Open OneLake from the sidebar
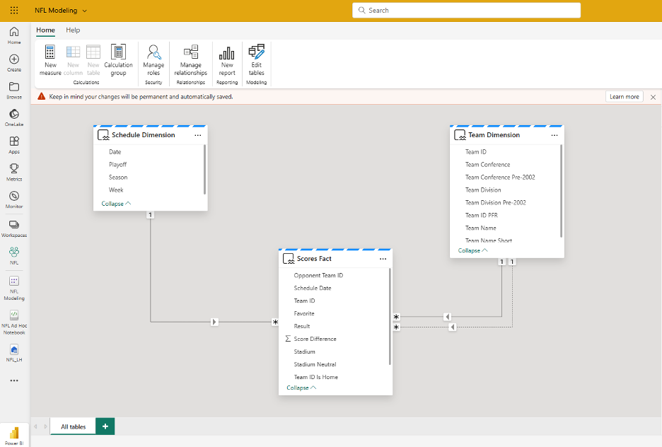Image resolution: width=662 pixels, height=447 pixels. coord(14,118)
